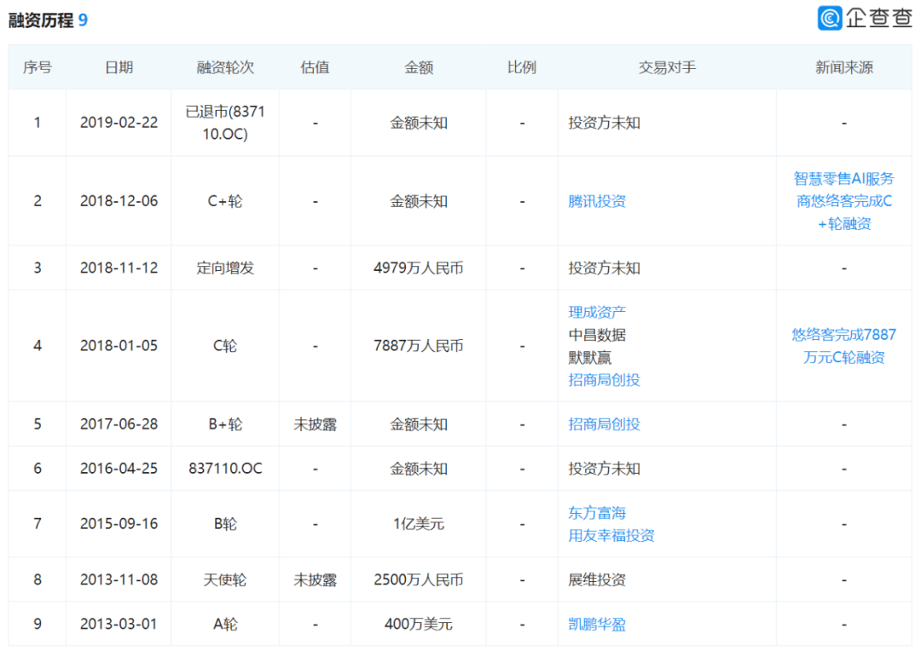This screenshot has height=651, width=921.
Task: Click the 7887万人民币 amount cell
Action: pyautogui.click(x=418, y=346)
